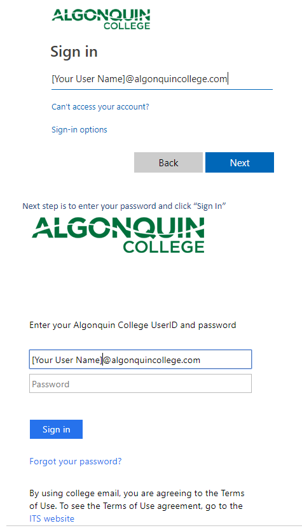Click the "Next step is to enter your password" instruction text
302x528 pixels.
coord(124,206)
